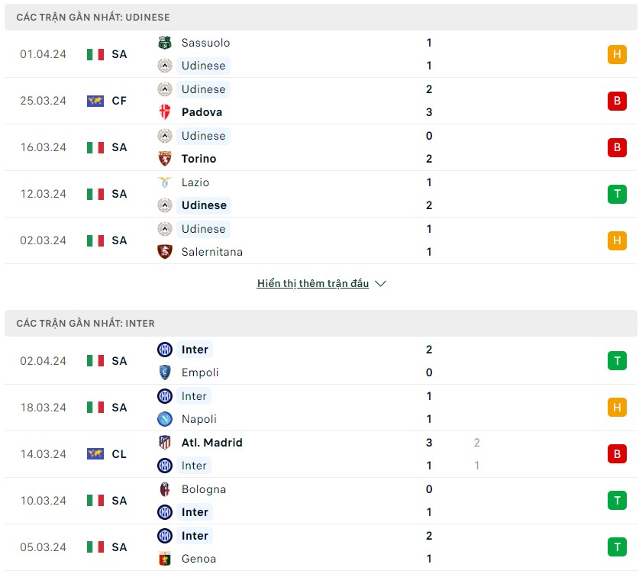This screenshot has height=574, width=639.
Task: Open the 'Hiển thị thêm trận đấu' link
Action: pos(312,283)
